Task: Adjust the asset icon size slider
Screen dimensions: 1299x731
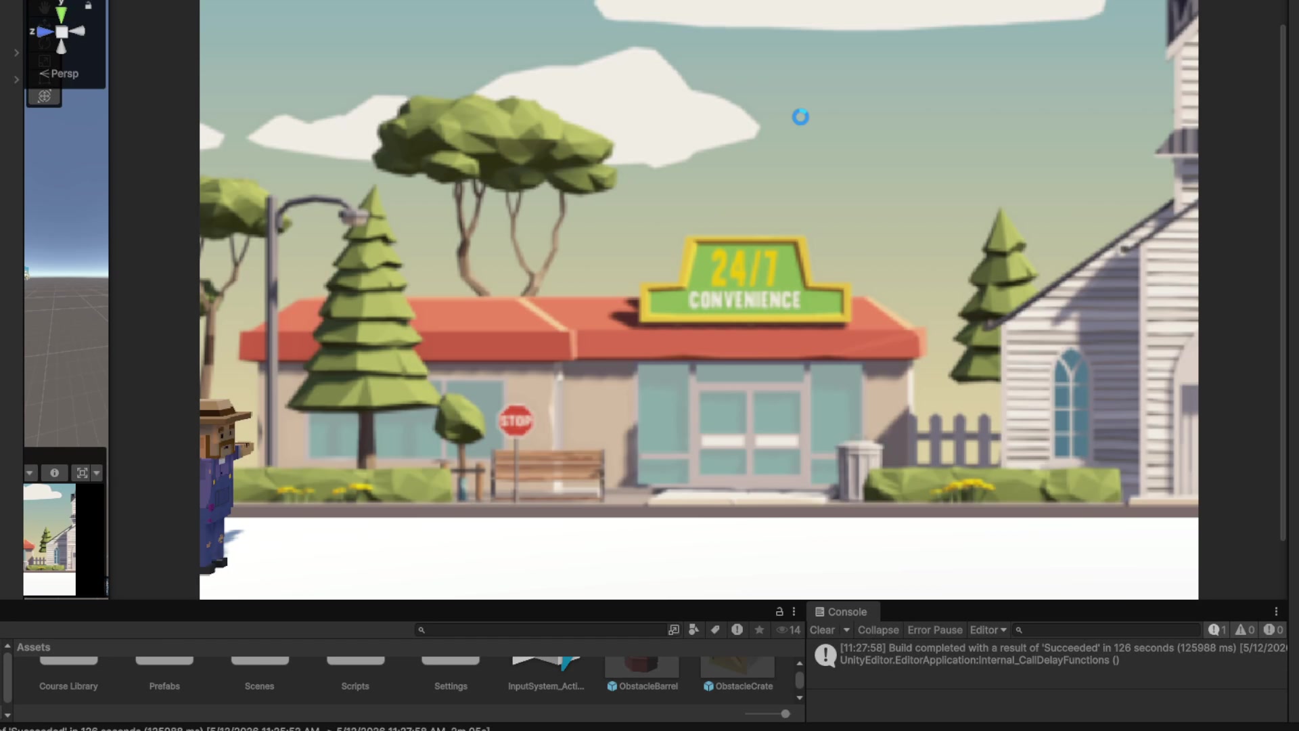Action: point(767,713)
